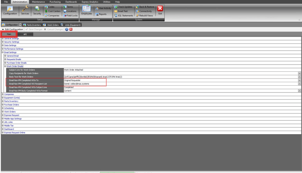Click the Cancel Changes button
The height and width of the screenshot is (173, 302).
coord(53,29)
